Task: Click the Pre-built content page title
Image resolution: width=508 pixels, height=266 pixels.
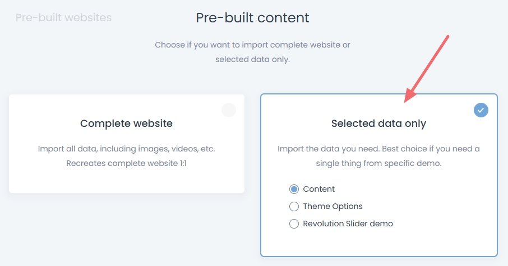Action: tap(252, 18)
